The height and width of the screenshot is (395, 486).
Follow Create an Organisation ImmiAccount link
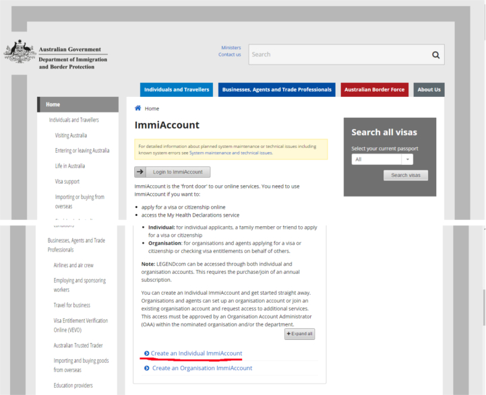pyautogui.click(x=202, y=368)
